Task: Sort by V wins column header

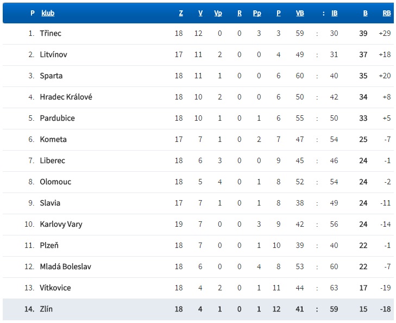Action: point(200,13)
